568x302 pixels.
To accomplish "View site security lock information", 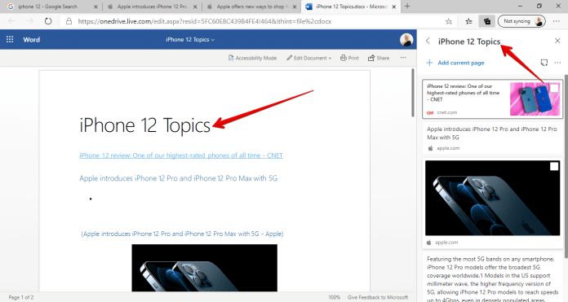I will click(x=69, y=21).
